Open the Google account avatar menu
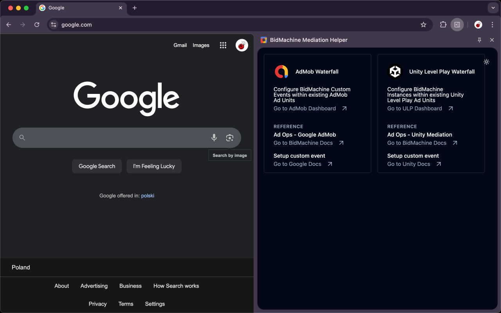Viewport: 501px width, 313px height. pos(242,45)
